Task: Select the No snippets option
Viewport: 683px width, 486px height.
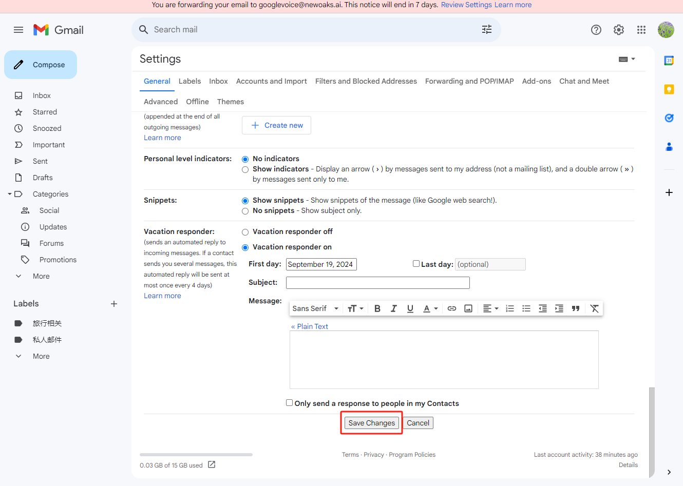Action: pos(245,211)
